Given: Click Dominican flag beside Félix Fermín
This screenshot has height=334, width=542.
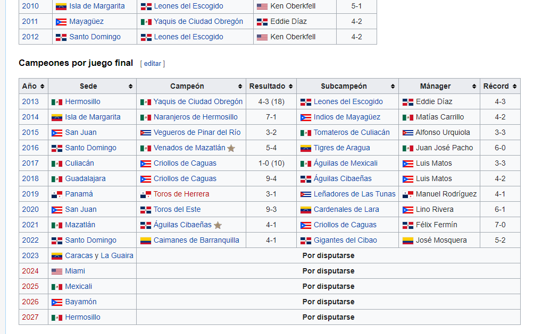Looking at the screenshot, I should point(408,225).
